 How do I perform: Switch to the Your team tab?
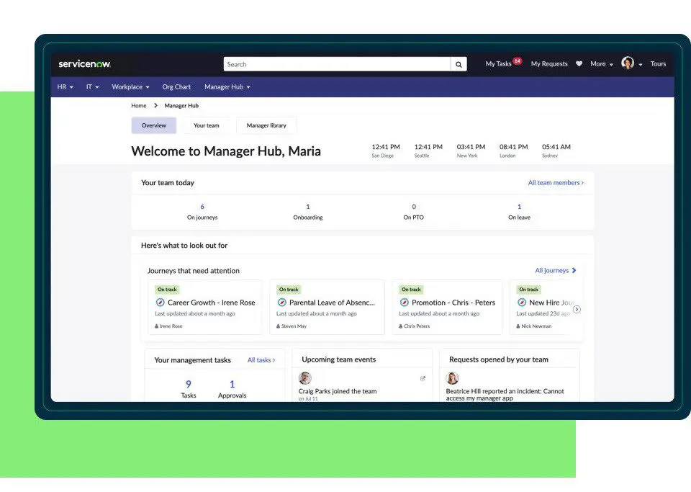pos(206,125)
